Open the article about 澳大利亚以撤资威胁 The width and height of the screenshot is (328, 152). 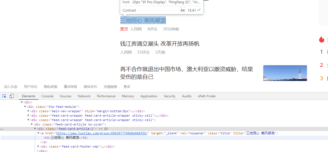point(187,73)
